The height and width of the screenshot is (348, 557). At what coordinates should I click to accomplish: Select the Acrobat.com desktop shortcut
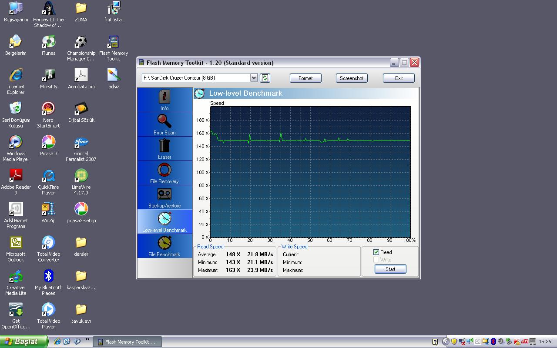tap(81, 79)
